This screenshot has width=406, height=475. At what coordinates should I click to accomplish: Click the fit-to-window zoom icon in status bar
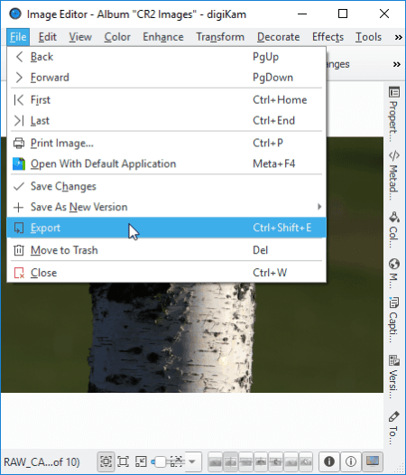click(106, 461)
